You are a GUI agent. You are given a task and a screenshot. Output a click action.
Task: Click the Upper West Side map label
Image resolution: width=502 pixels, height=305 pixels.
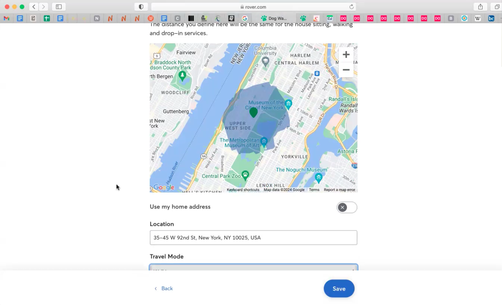[x=238, y=126]
